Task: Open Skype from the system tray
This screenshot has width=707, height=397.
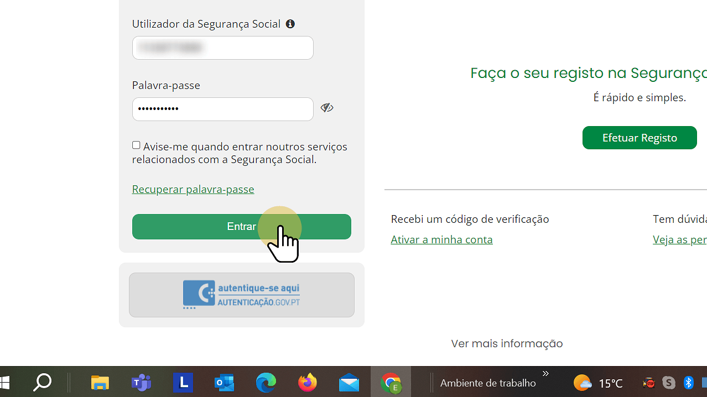Action: click(x=668, y=382)
